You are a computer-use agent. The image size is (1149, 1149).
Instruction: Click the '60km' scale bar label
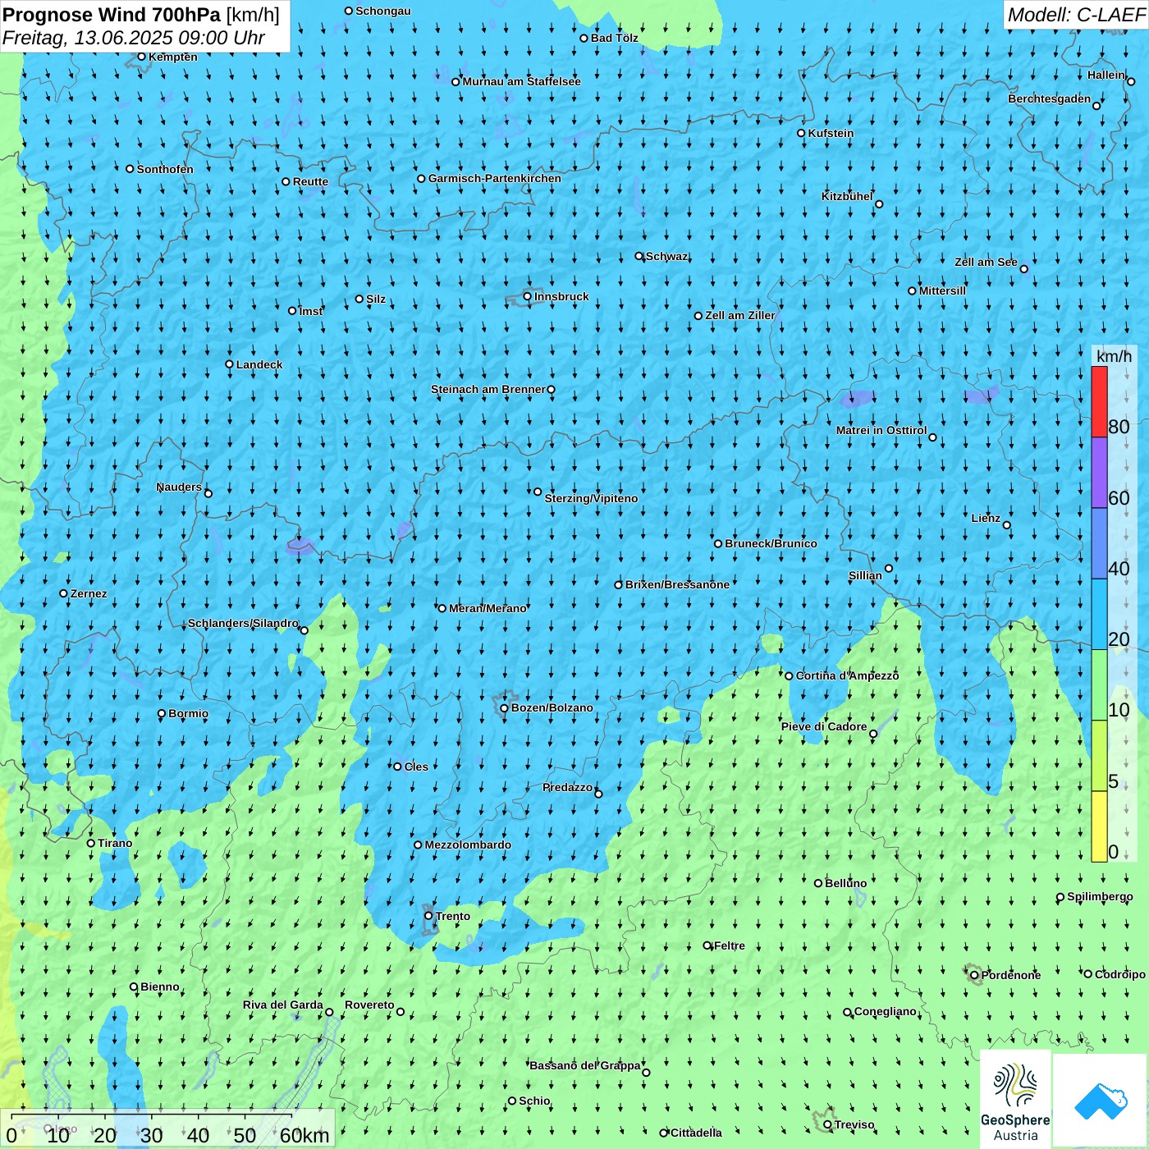[304, 1136]
